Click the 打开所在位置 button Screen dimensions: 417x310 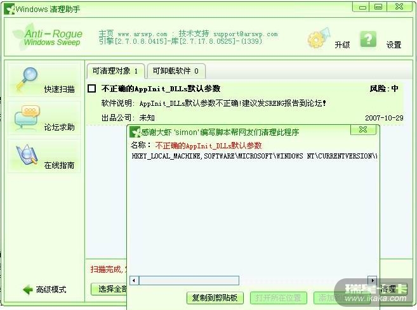[278, 298]
